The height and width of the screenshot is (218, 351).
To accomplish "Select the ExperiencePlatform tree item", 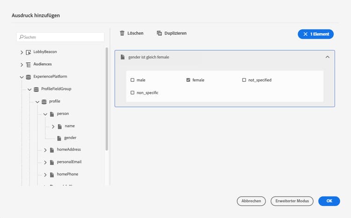I will tap(50, 76).
